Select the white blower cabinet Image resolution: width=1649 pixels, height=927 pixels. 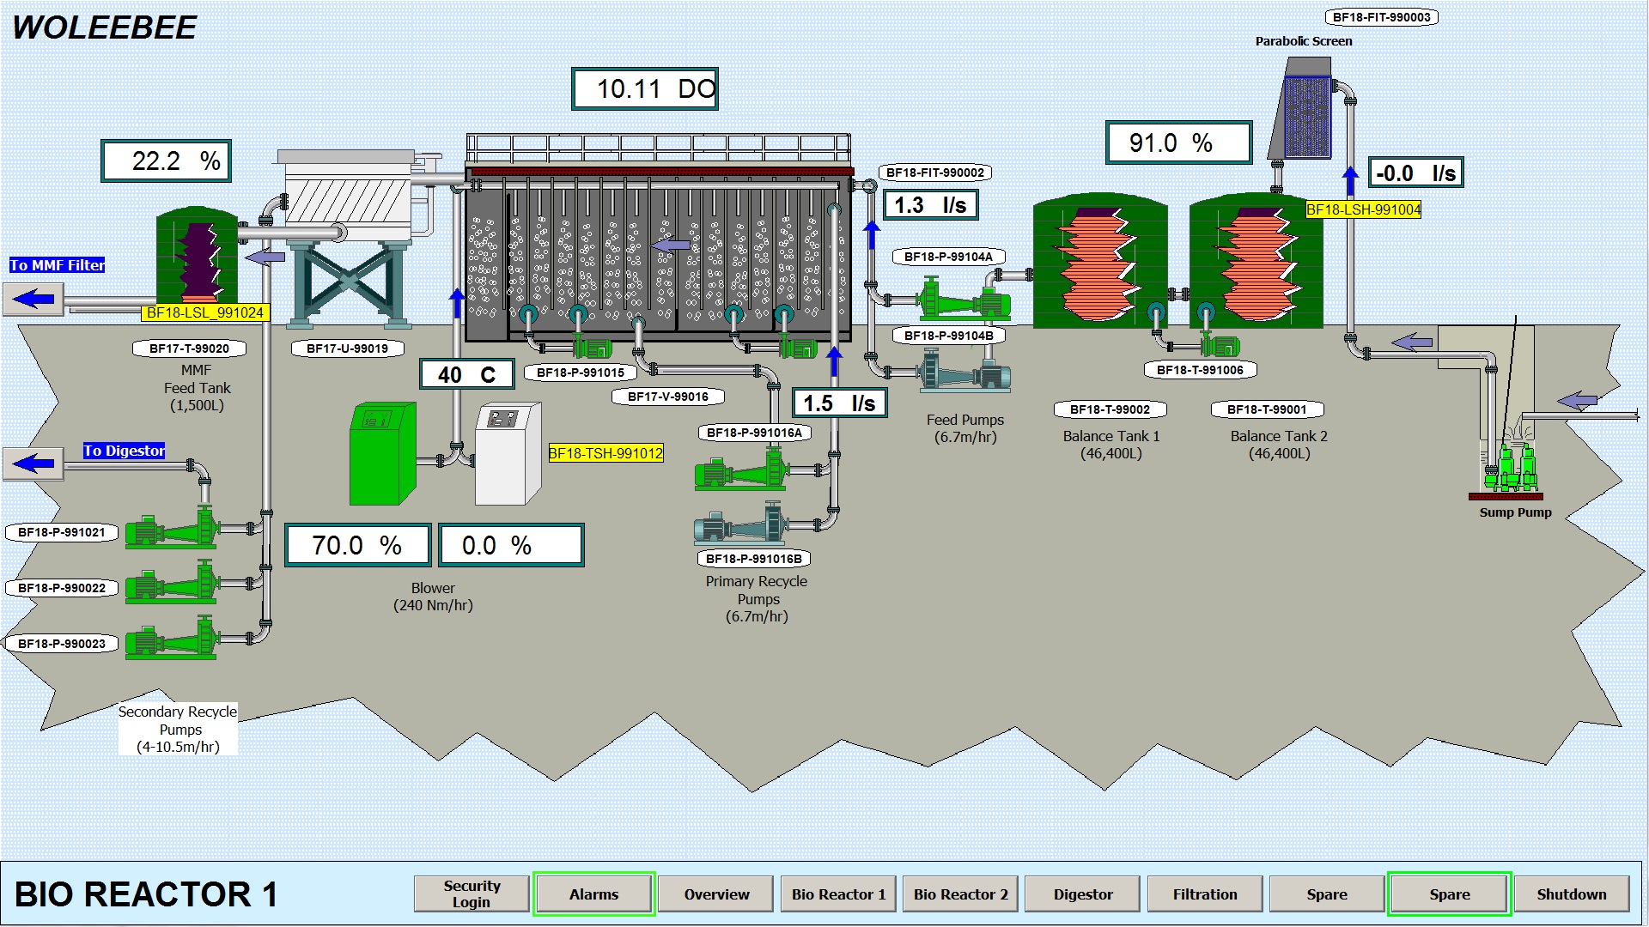point(508,454)
